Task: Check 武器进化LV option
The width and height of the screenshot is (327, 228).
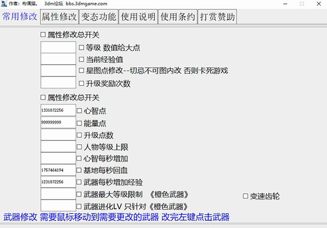Action: (79, 207)
